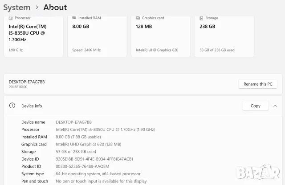Image resolution: width=285 pixels, height=185 pixels.
Task: Go back to System in breadcrumb
Action: pos(17,8)
